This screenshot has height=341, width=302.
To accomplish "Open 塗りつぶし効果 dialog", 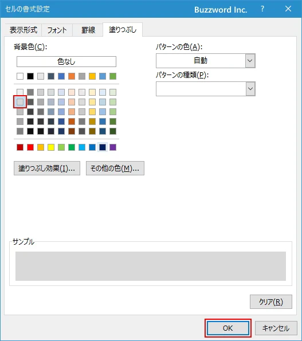I will pyautogui.click(x=47, y=168).
